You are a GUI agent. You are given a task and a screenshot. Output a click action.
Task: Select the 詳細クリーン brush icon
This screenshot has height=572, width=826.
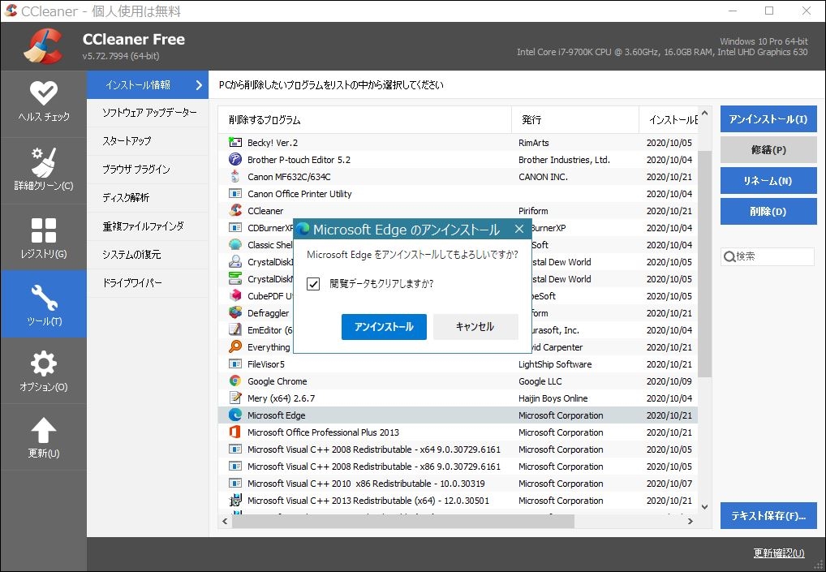click(x=44, y=162)
